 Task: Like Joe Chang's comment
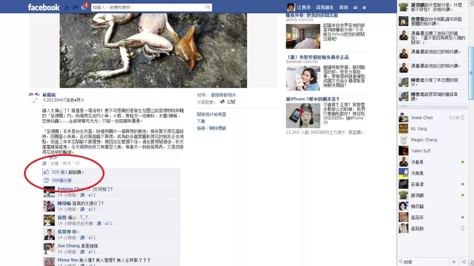[x=82, y=252]
